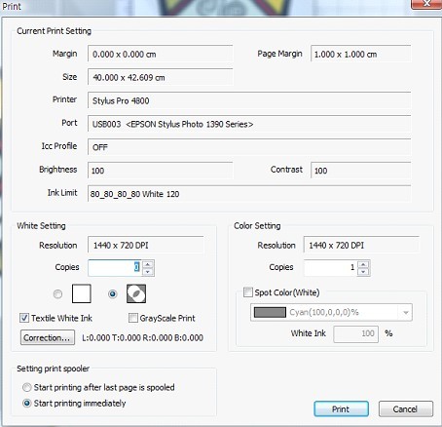Focus the White Setting Copies input field

point(115,268)
